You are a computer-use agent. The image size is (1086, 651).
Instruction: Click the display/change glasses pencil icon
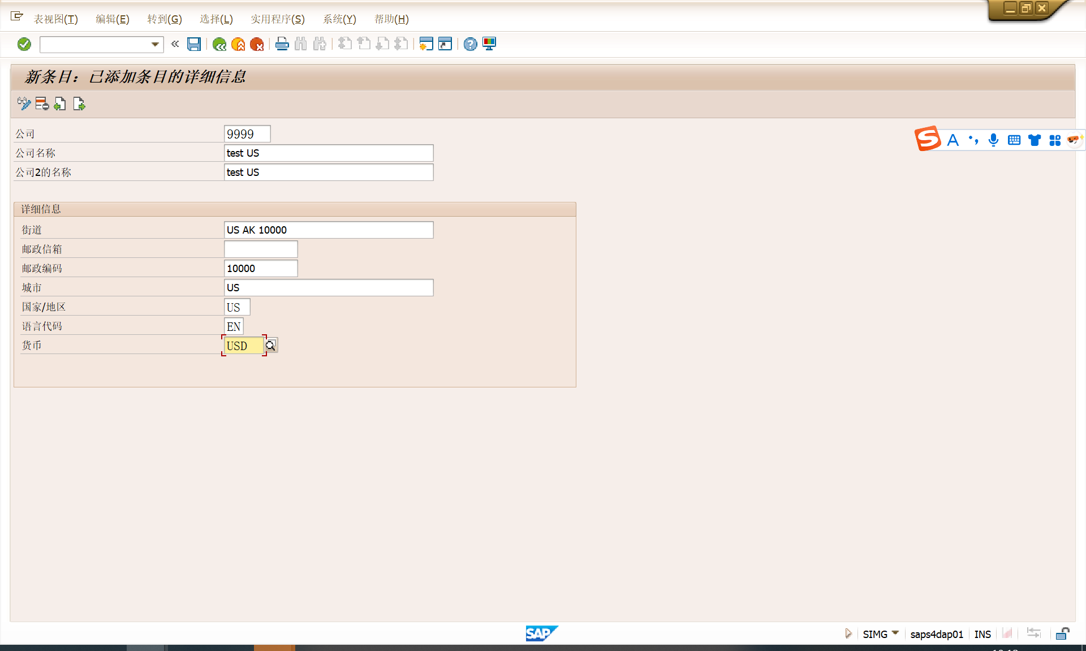click(24, 104)
